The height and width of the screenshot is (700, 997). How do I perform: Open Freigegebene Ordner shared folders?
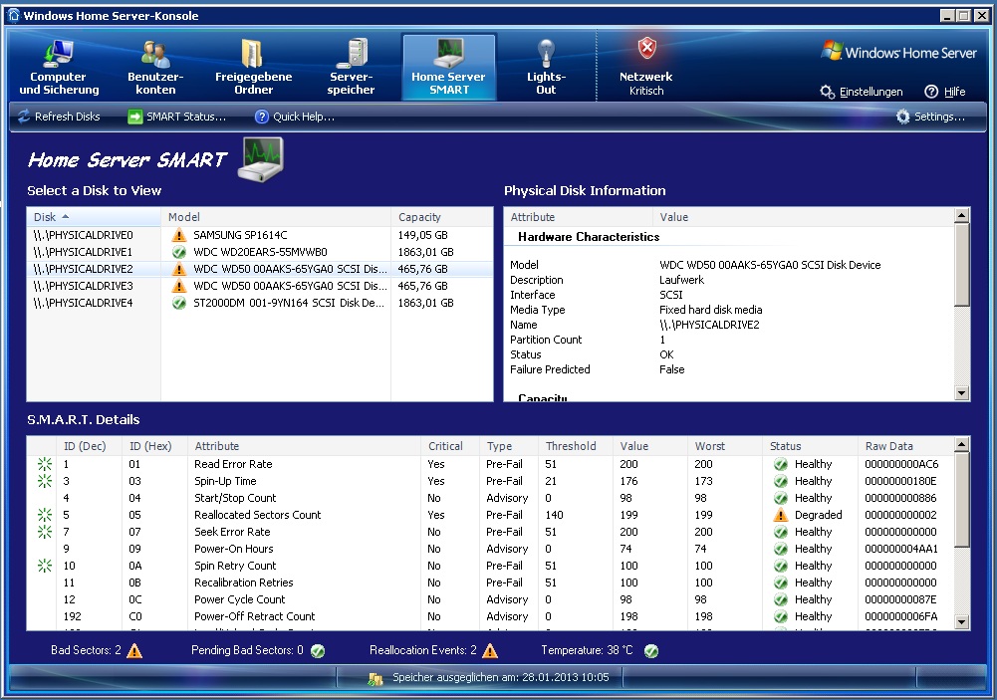pos(253,67)
